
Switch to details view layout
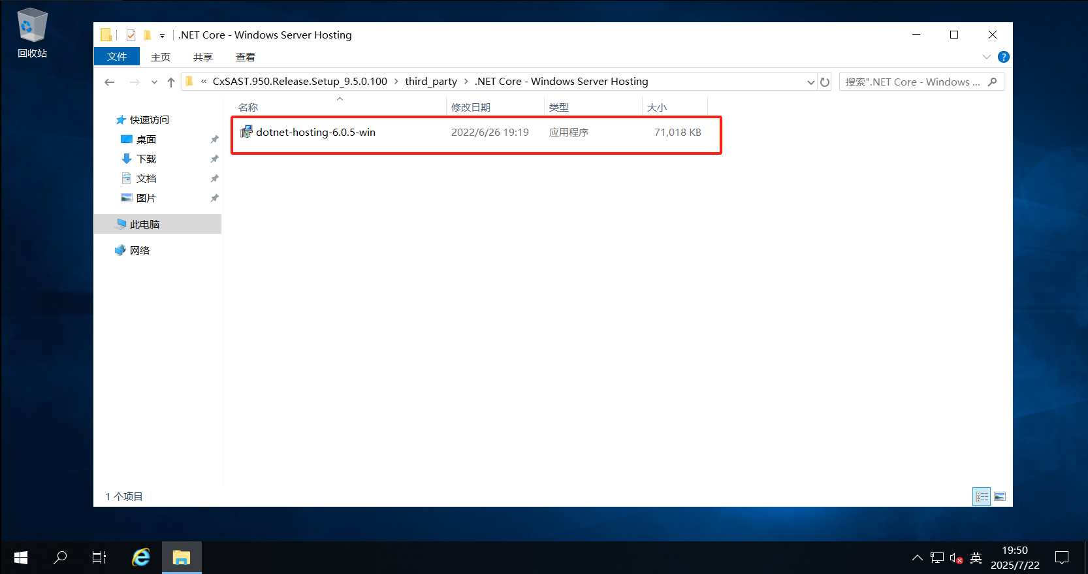pyautogui.click(x=982, y=497)
